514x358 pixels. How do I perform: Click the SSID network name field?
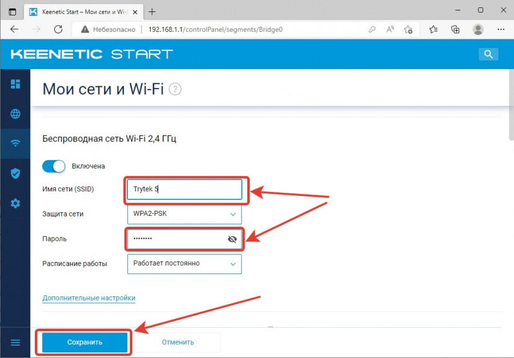point(184,190)
